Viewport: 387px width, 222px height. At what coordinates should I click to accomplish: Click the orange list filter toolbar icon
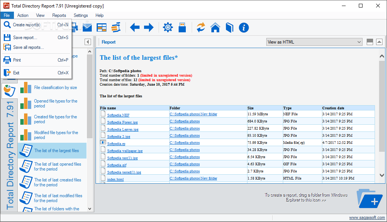116,27
